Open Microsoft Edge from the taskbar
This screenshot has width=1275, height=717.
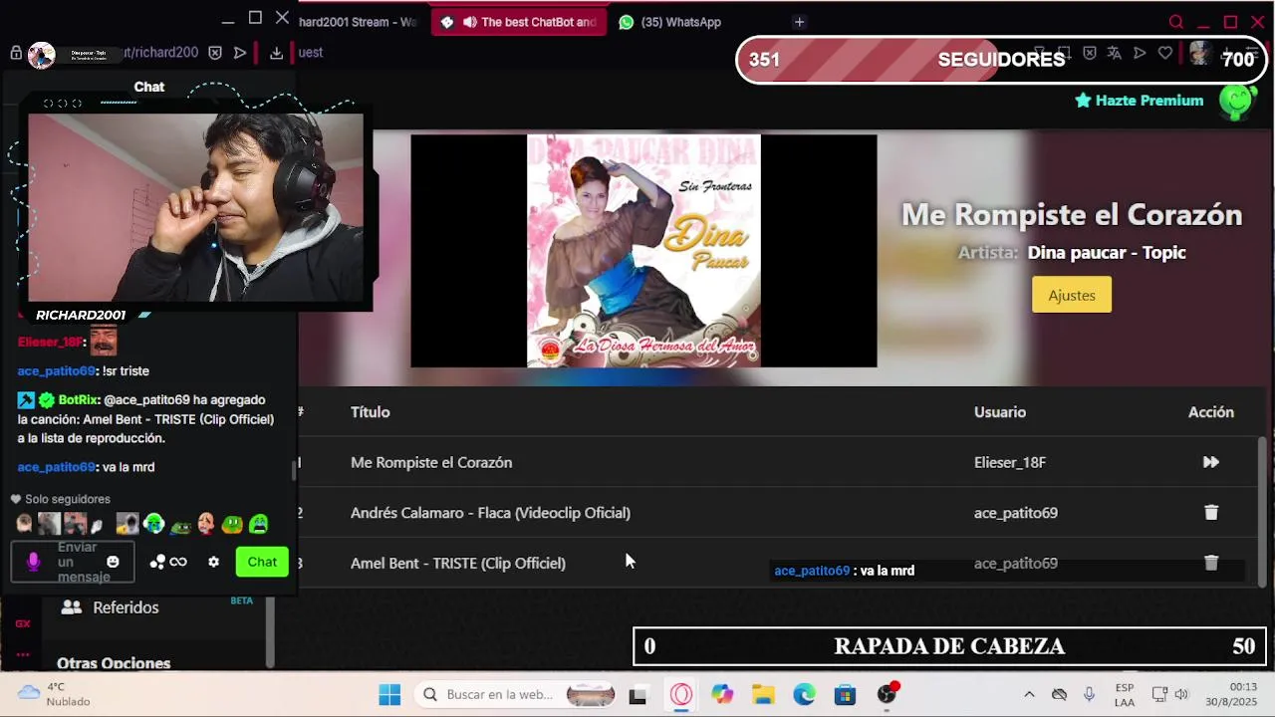[804, 694]
